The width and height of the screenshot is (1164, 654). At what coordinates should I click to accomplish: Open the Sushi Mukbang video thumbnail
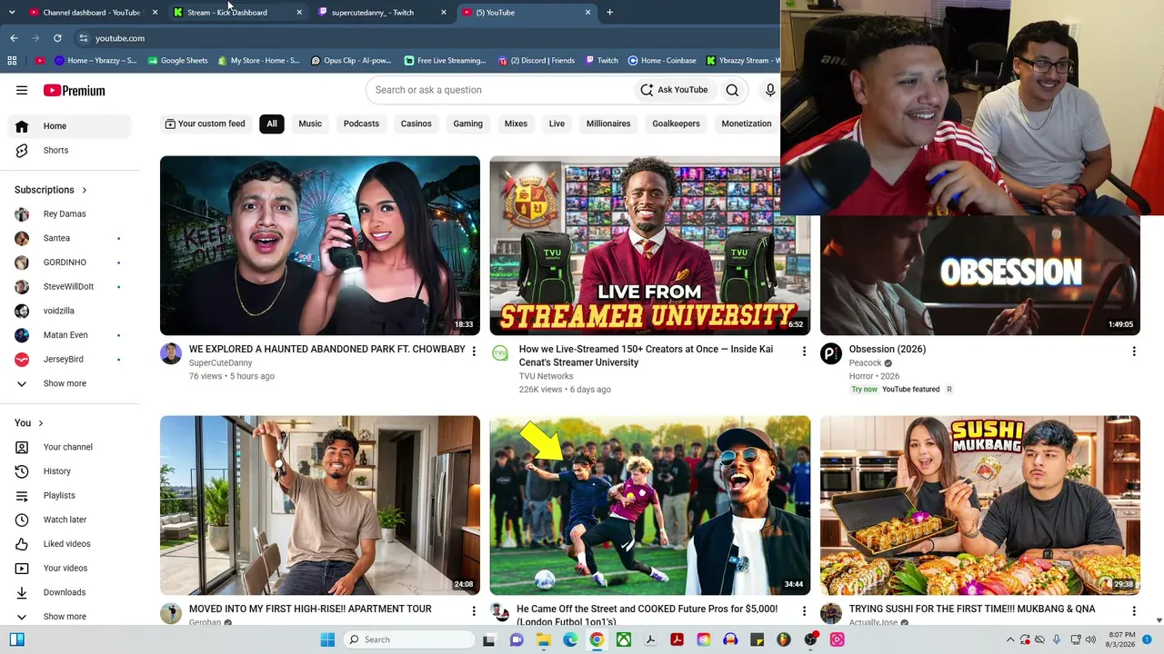(x=980, y=505)
